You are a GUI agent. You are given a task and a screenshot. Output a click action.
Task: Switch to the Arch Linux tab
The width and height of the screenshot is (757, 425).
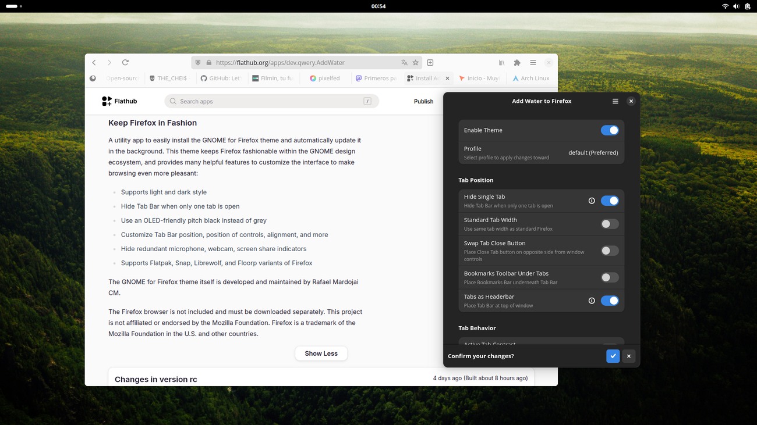(531, 78)
